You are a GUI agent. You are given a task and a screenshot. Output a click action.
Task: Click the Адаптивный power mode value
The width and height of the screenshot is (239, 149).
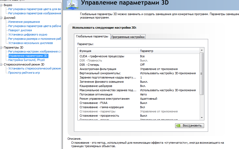tap(149, 99)
